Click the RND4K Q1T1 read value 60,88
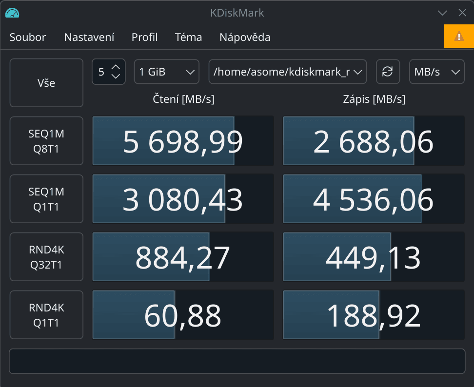 pos(183,315)
